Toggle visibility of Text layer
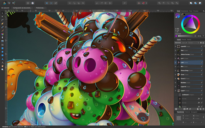 202,51
